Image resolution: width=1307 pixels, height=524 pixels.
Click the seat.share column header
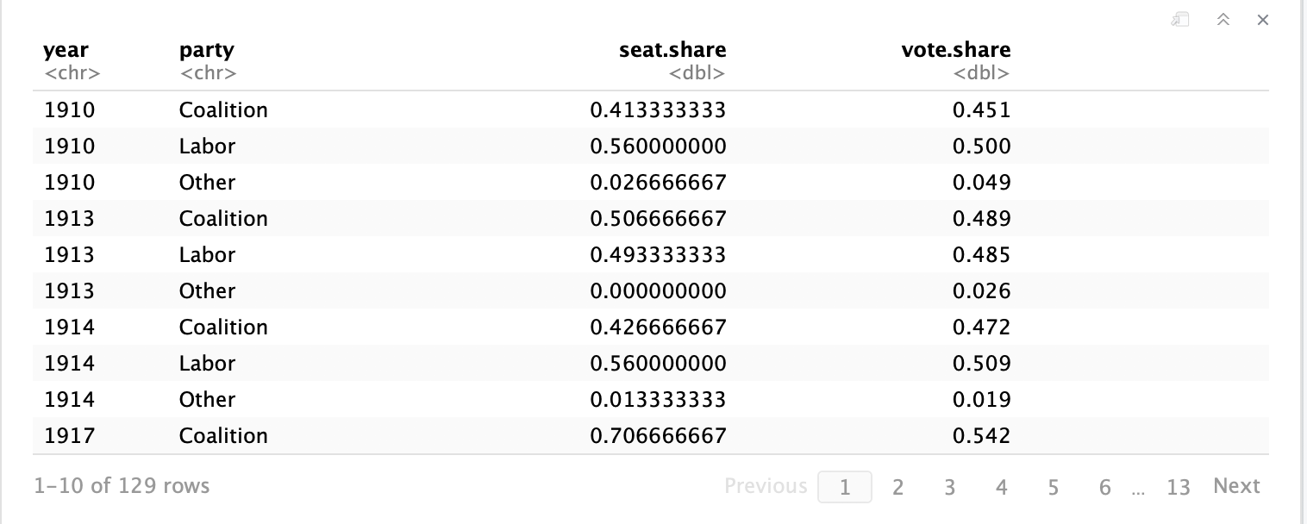672,50
